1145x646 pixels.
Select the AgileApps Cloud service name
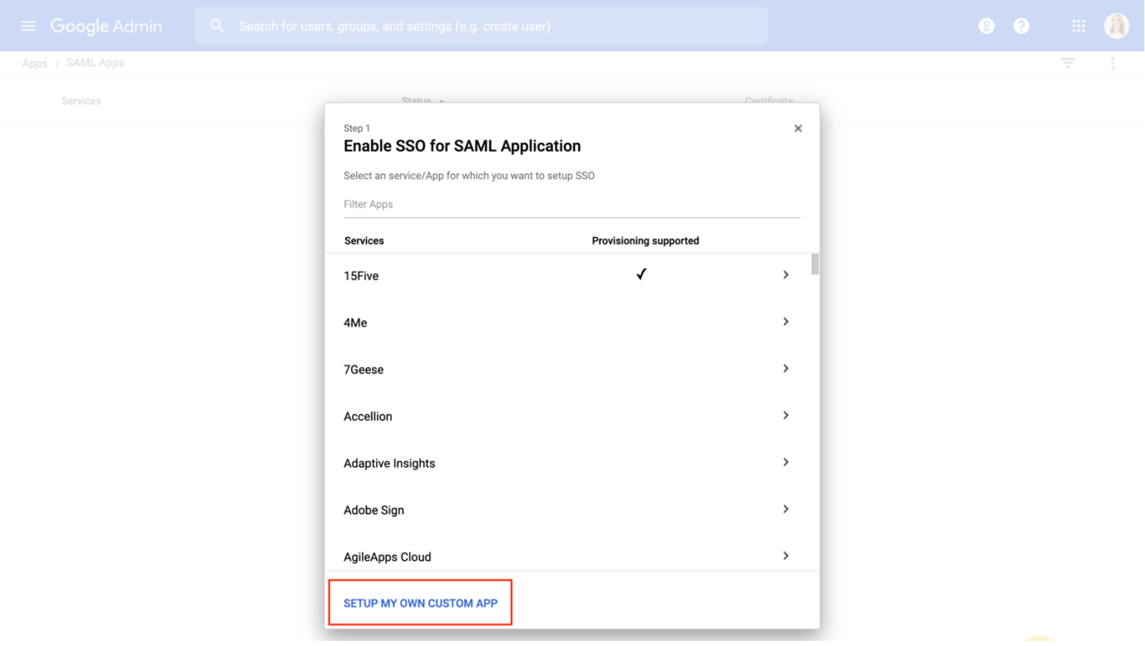tap(387, 557)
